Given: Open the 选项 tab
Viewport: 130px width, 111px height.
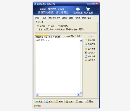Looking at the screenshot, I should point(44,18).
